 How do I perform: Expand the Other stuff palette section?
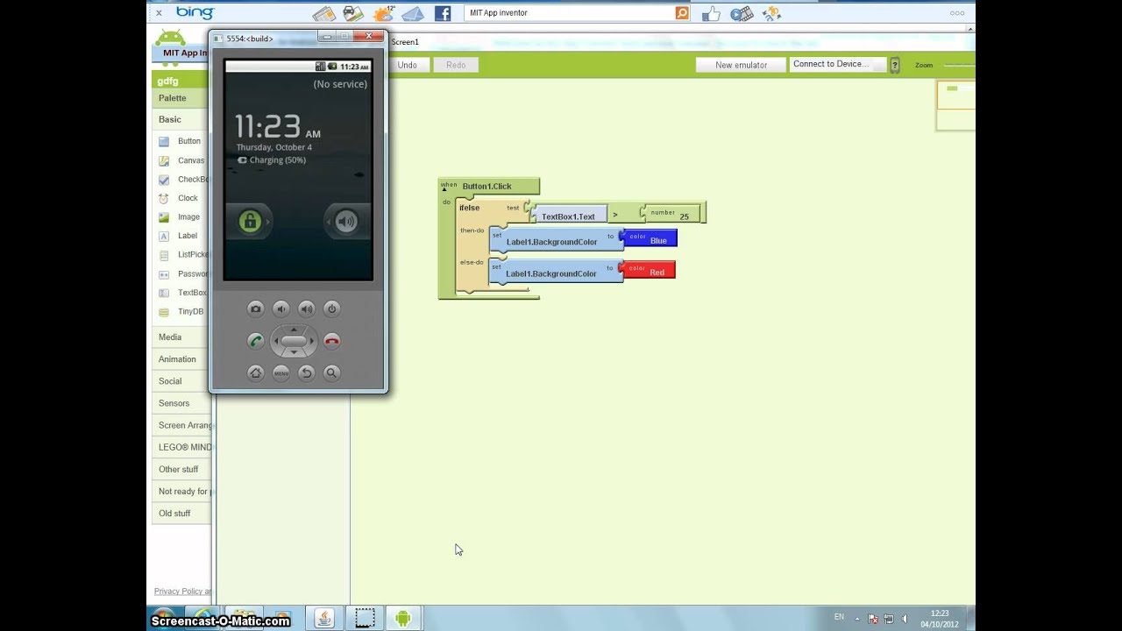pyautogui.click(x=181, y=470)
